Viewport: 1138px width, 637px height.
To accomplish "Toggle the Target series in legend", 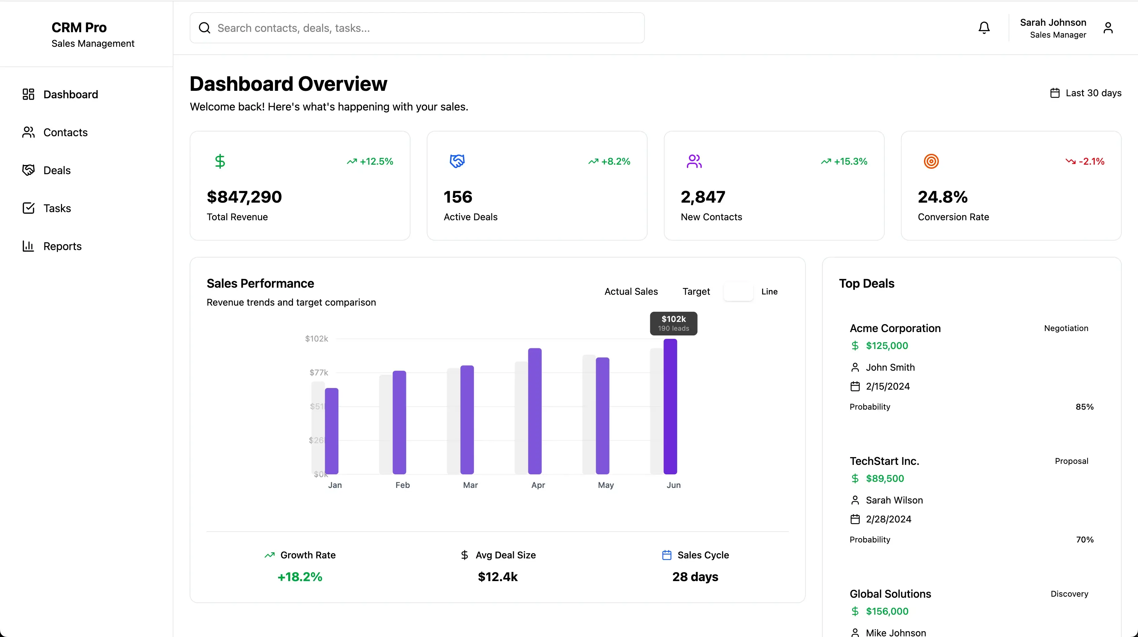I will (696, 291).
